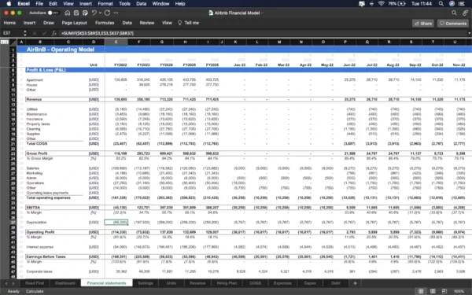Click the cancel X icon in formula bar
Viewport: 472px width, 295px height.
(35, 33)
